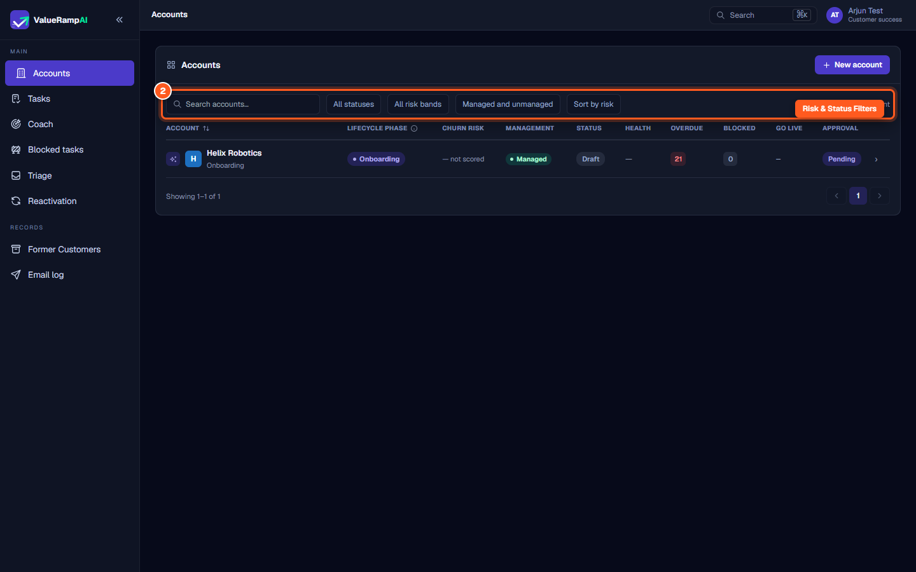Open Tasks in the sidebar

click(69, 99)
